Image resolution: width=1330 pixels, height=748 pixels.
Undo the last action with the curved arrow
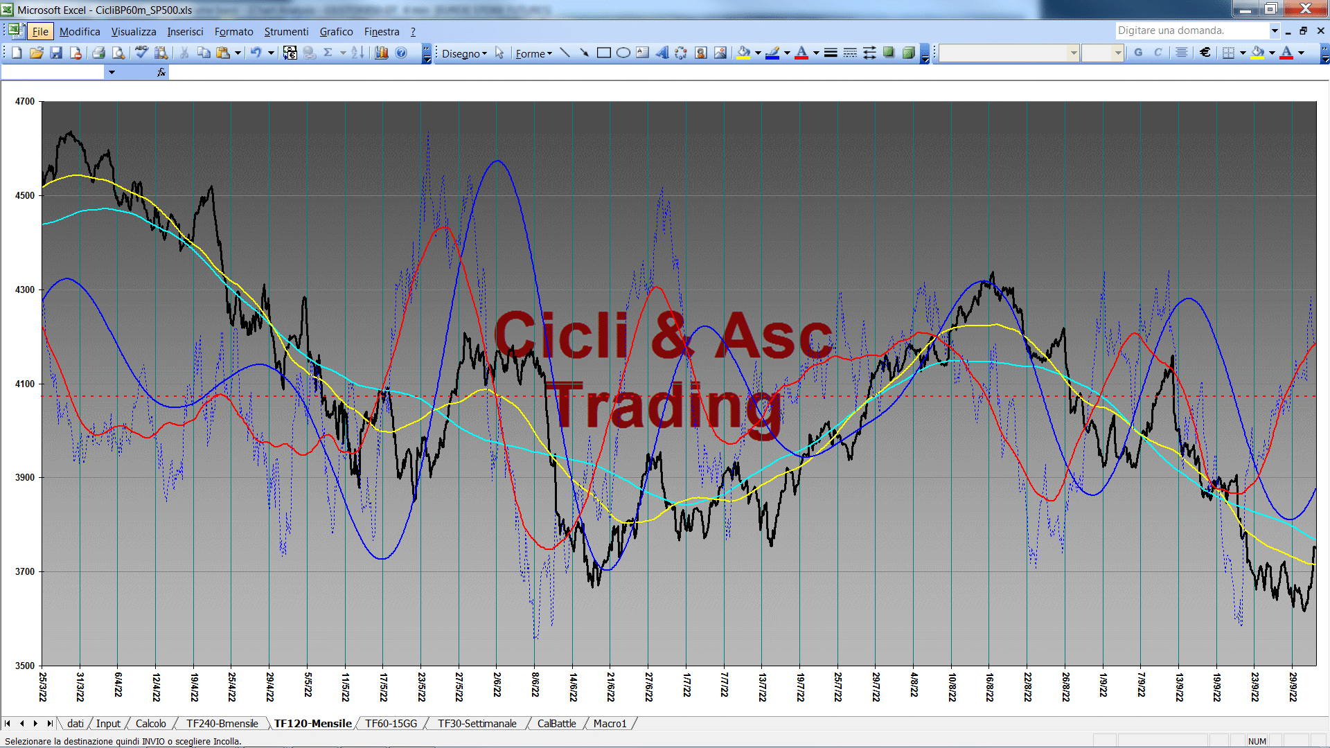coord(256,53)
